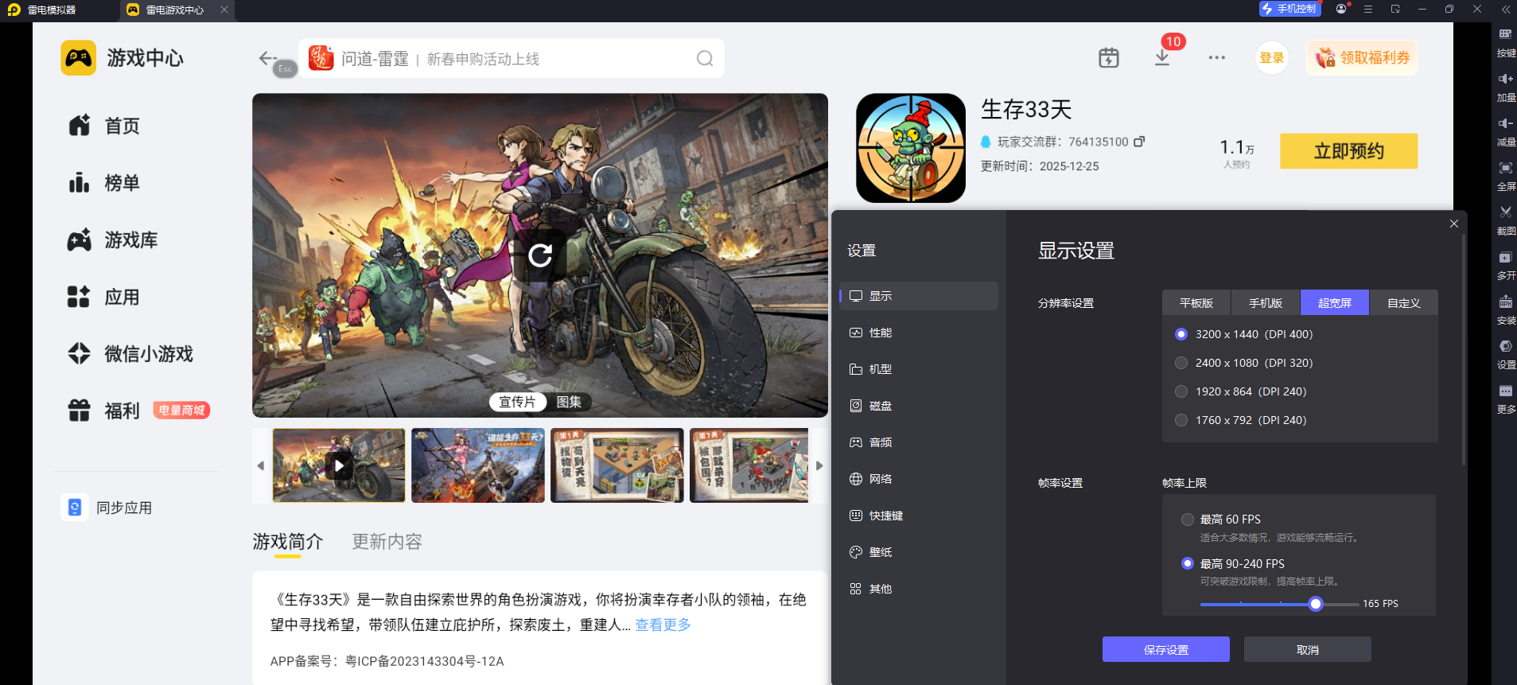The width and height of the screenshot is (1517, 685).
Task: Click the 问道 game icon in the search bar
Action: pyautogui.click(x=321, y=58)
